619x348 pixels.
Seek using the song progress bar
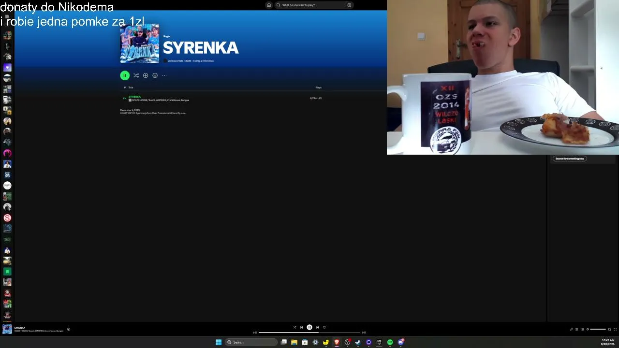309,333
